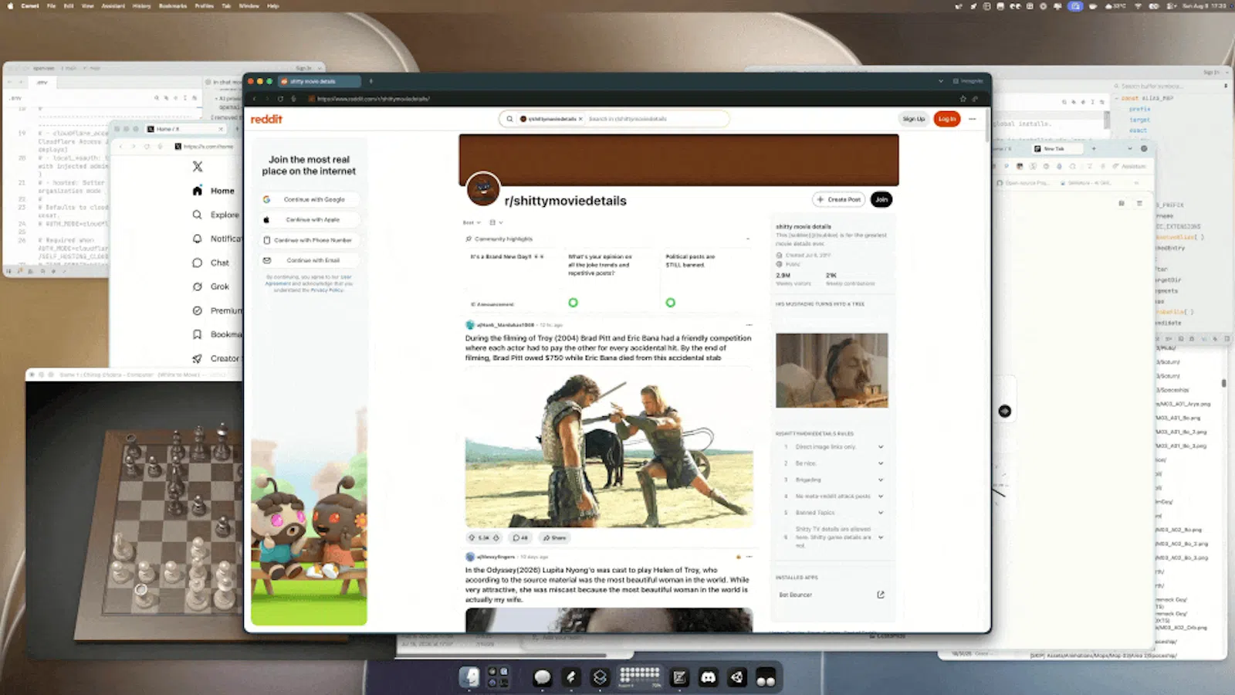Collapse the Community highlights section
This screenshot has width=1235, height=695.
pos(748,239)
